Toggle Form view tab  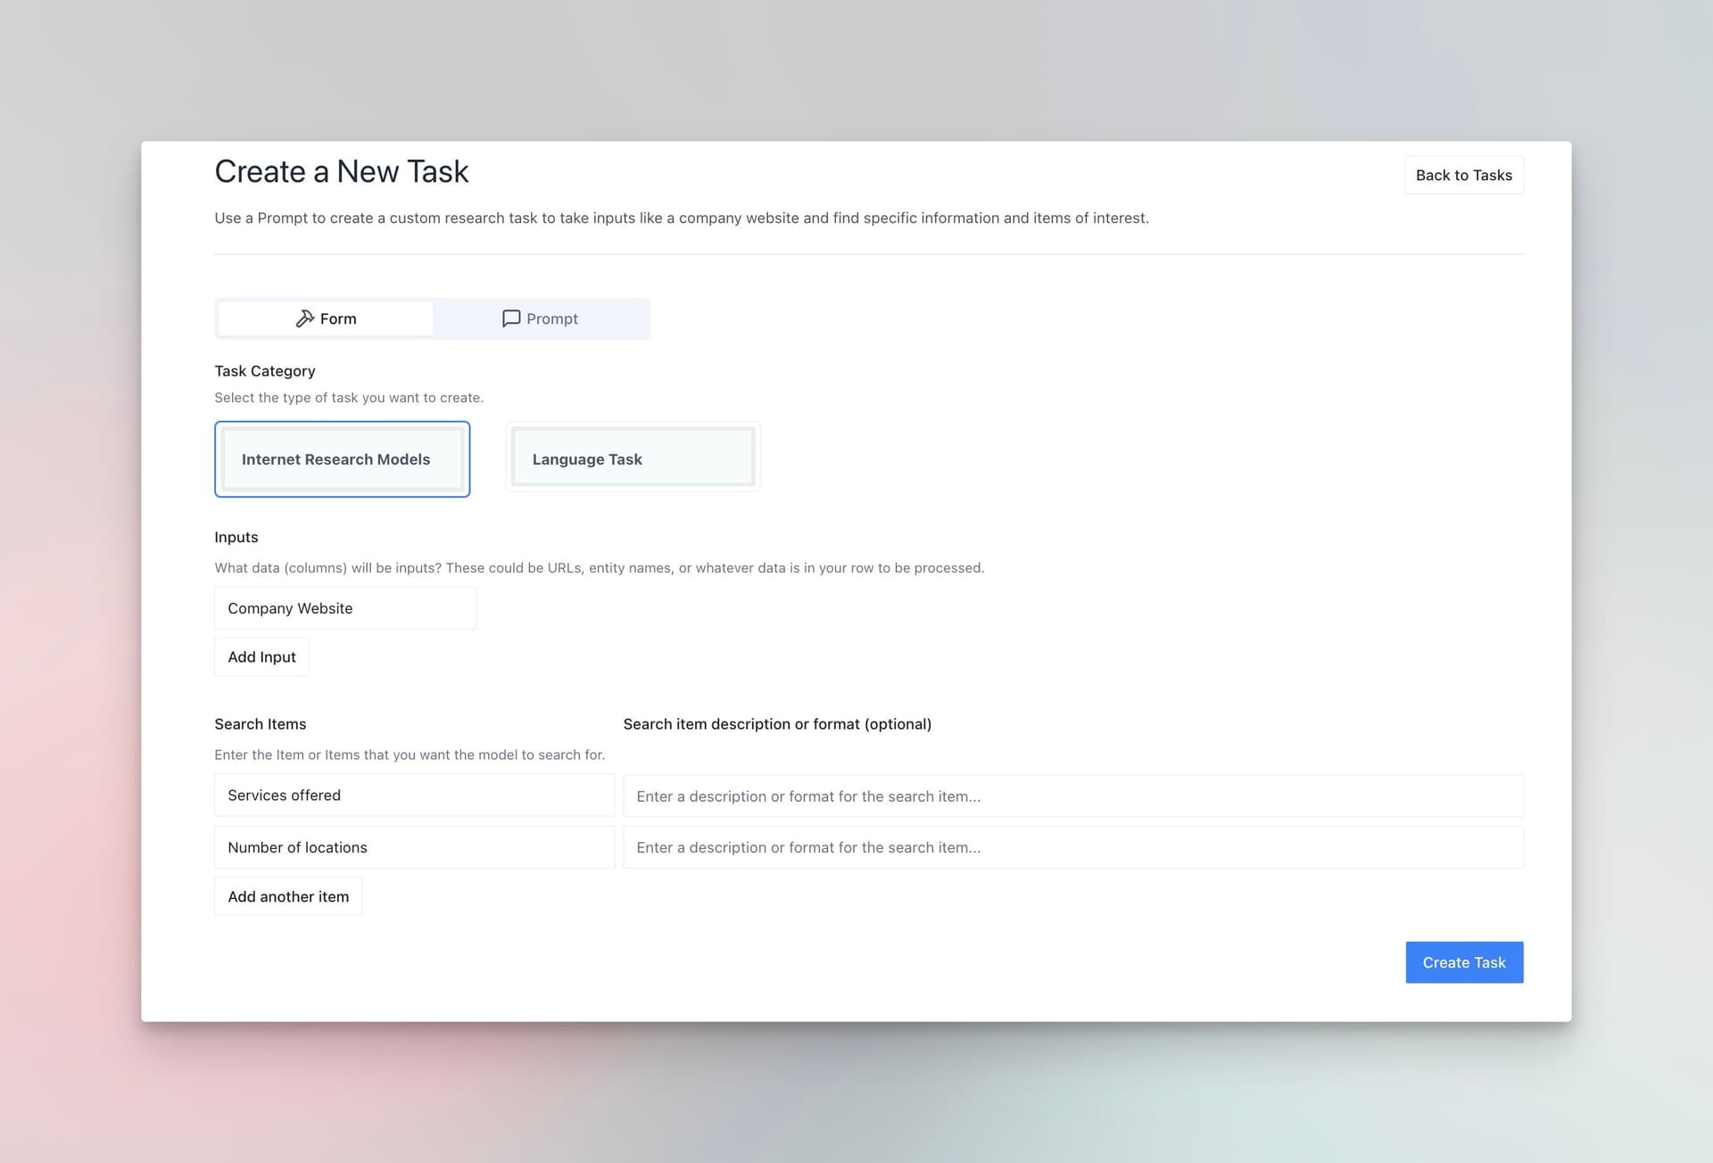(325, 318)
